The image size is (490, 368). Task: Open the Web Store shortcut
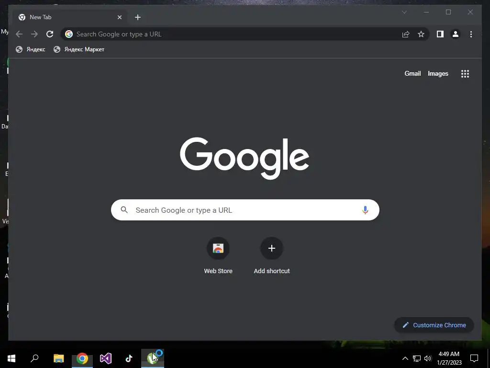[218, 255]
